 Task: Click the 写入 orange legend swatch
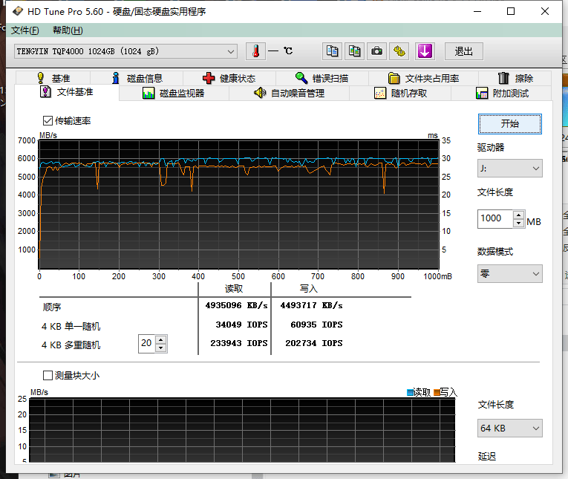point(437,392)
